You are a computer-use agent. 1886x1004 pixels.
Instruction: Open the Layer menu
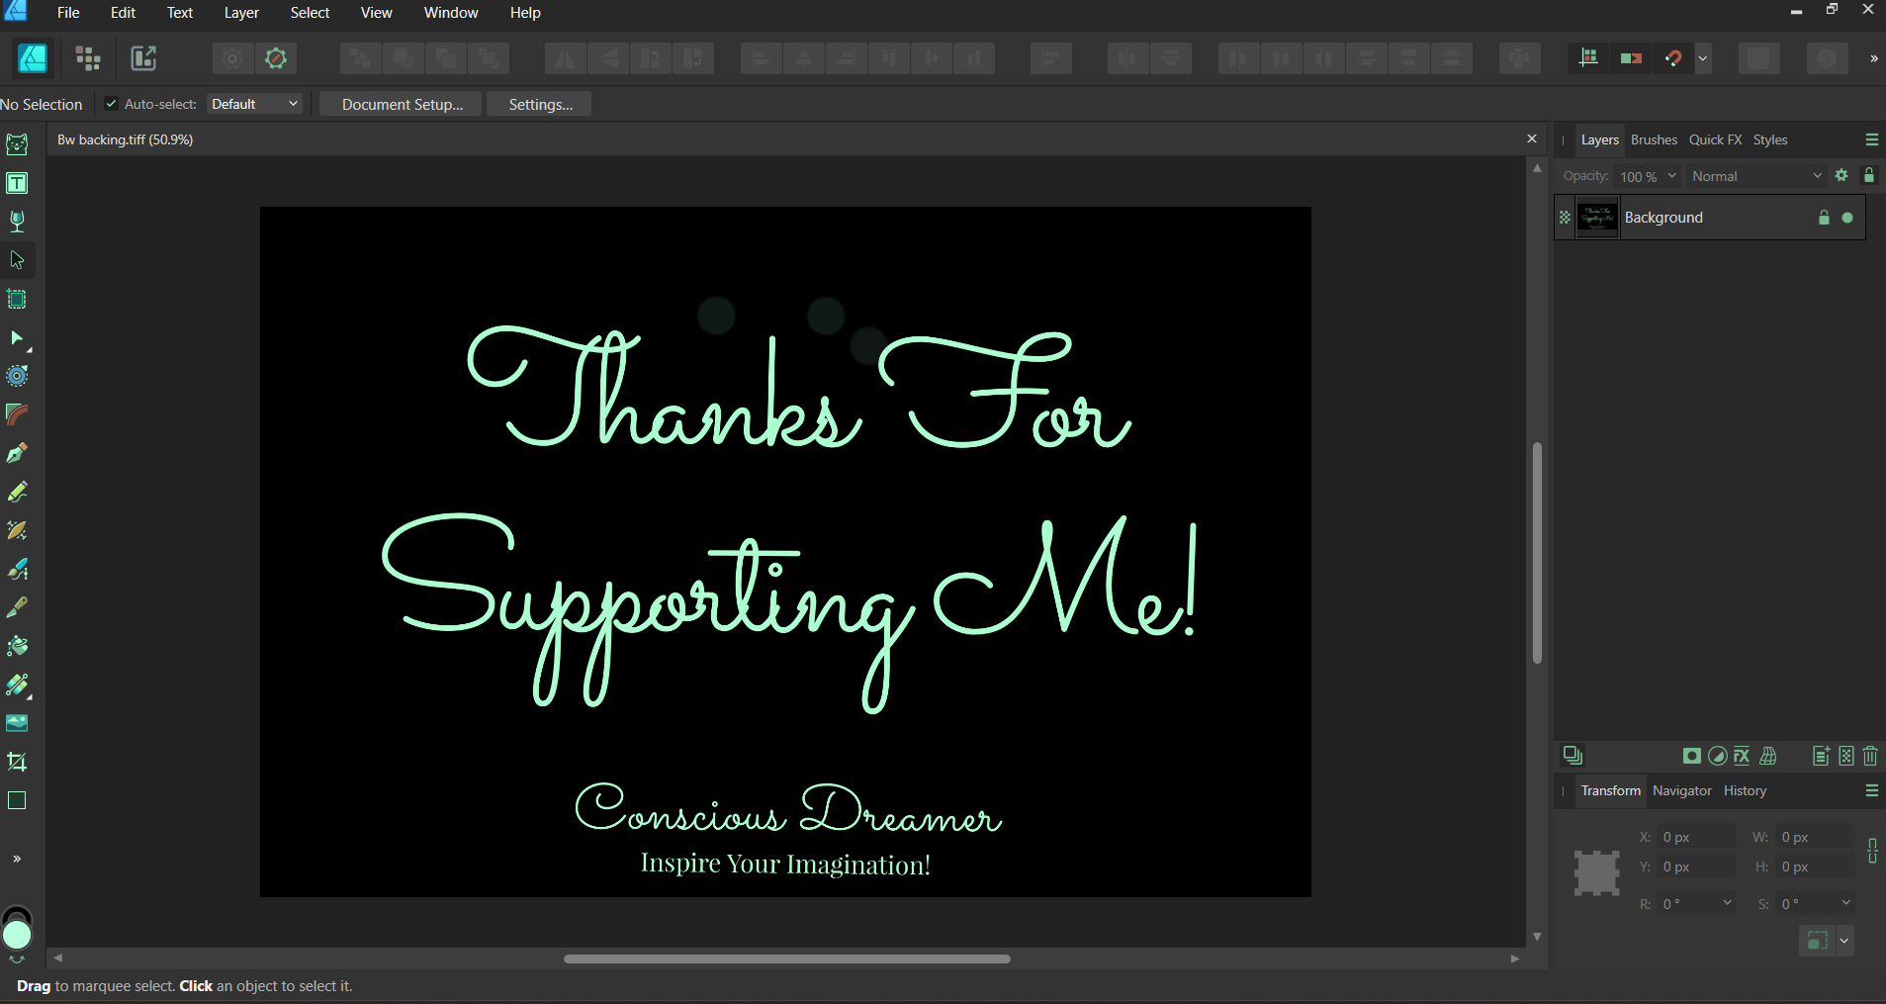(241, 13)
